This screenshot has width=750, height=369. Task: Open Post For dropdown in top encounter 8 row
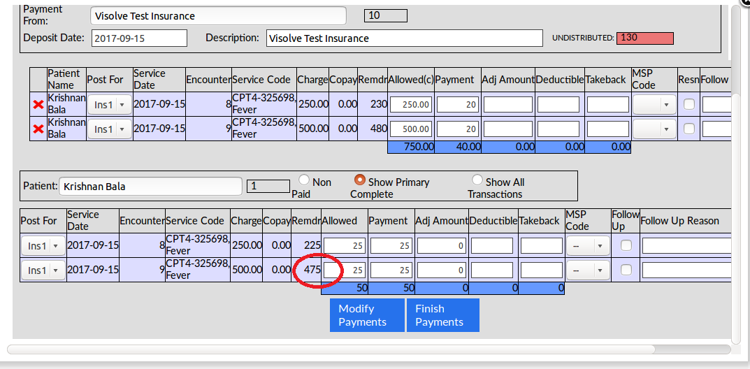point(109,105)
